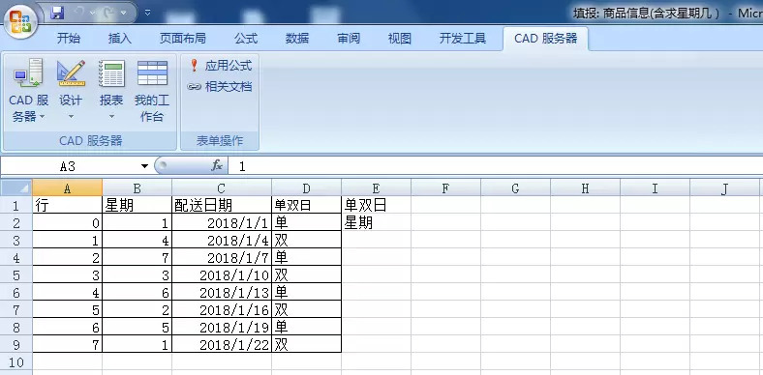763x375 pixels.
Task: Save workbook with floppy disk icon
Action: point(57,13)
